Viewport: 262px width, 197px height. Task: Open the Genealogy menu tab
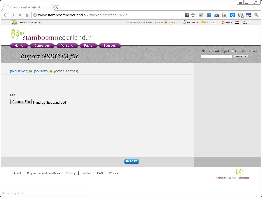[x=42, y=46]
